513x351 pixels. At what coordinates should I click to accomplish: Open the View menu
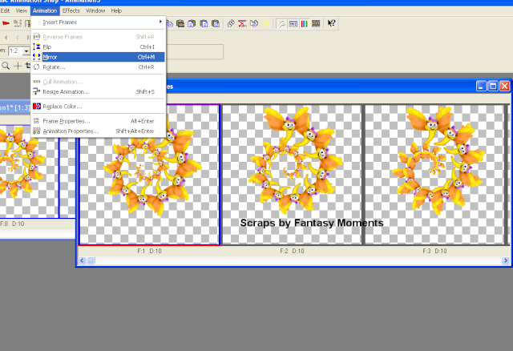click(22, 10)
